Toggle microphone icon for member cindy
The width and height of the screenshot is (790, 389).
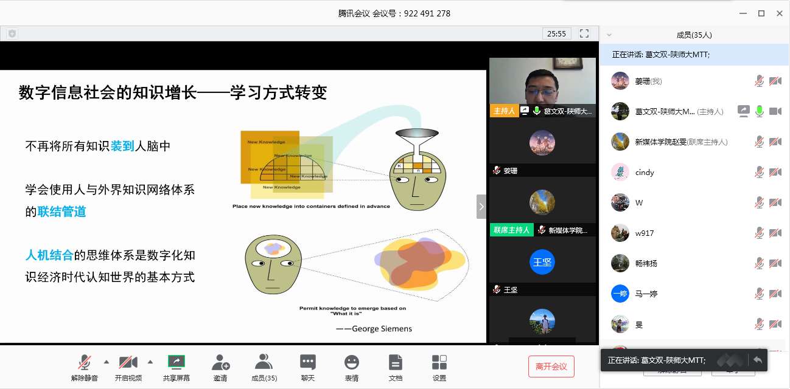(x=759, y=172)
